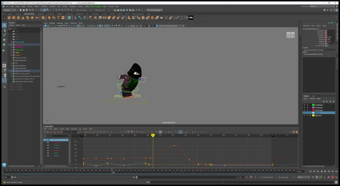Switch to four-view layout icon
340x186 pixels.
point(4,71)
